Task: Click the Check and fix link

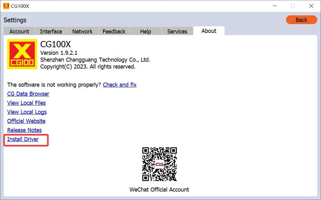Action: pyautogui.click(x=120, y=85)
